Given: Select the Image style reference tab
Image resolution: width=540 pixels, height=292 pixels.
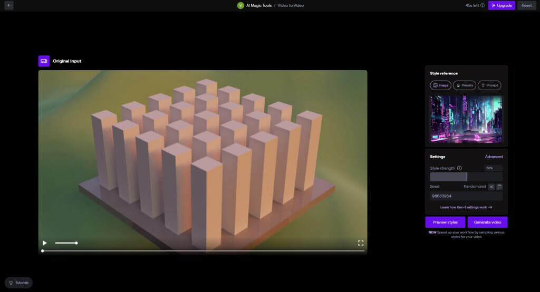Looking at the screenshot, I should pyautogui.click(x=440, y=85).
